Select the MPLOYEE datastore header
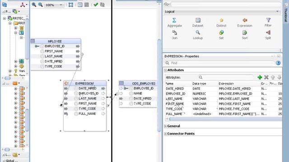This screenshot has width=289, height=162. click(55, 41)
